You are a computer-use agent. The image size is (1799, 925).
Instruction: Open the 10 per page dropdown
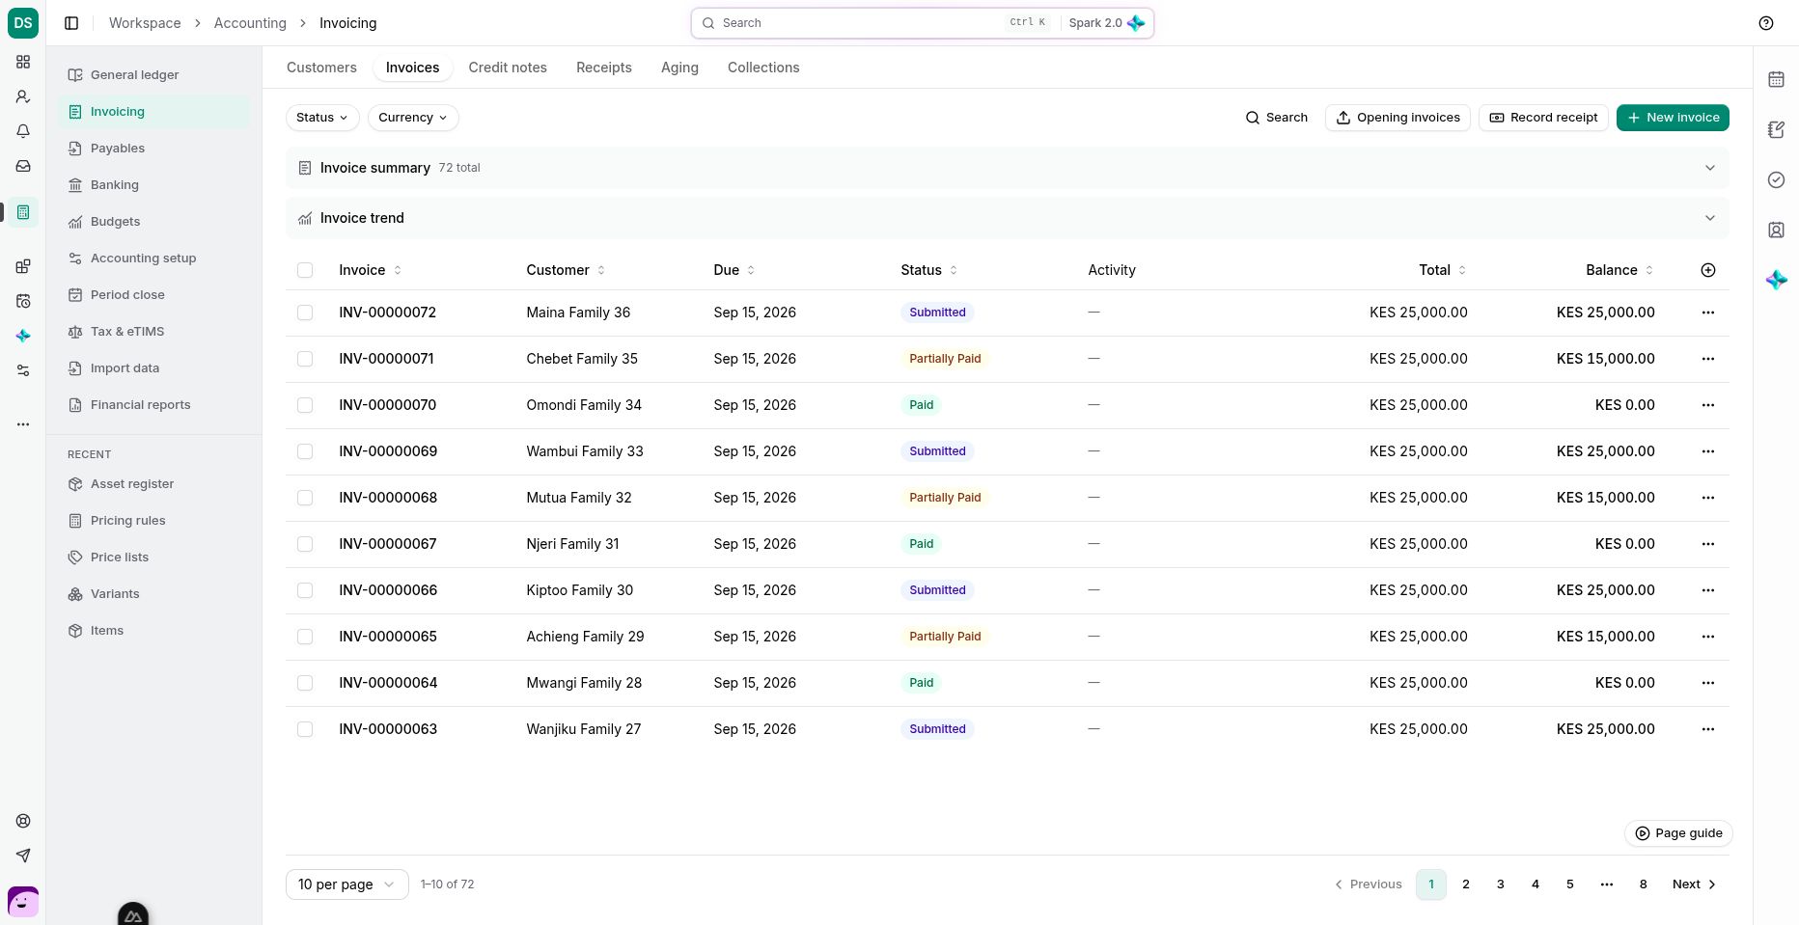click(346, 884)
